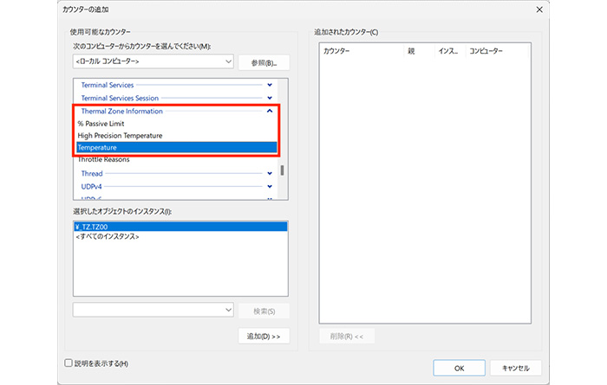Click the 参照 browse button
The height and width of the screenshot is (385, 607).
tap(263, 62)
